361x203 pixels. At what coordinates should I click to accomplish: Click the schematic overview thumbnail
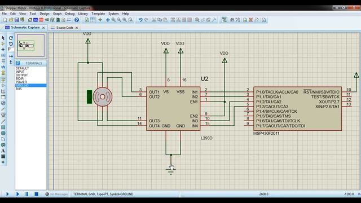click(31, 46)
